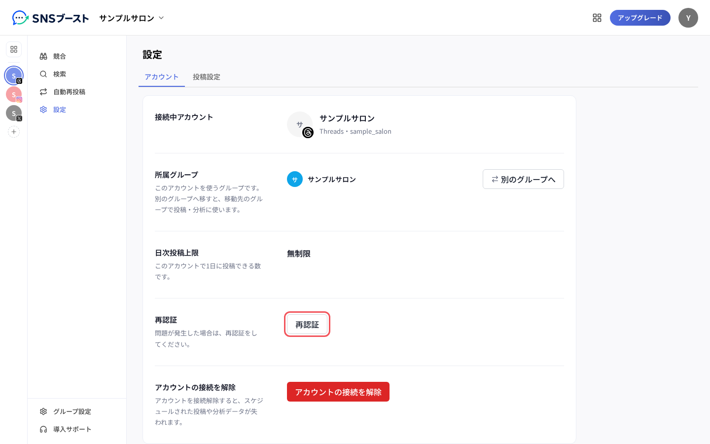710x444 pixels.
Task: Click the repeat icon beside 自動再投稿
Action: click(x=43, y=92)
